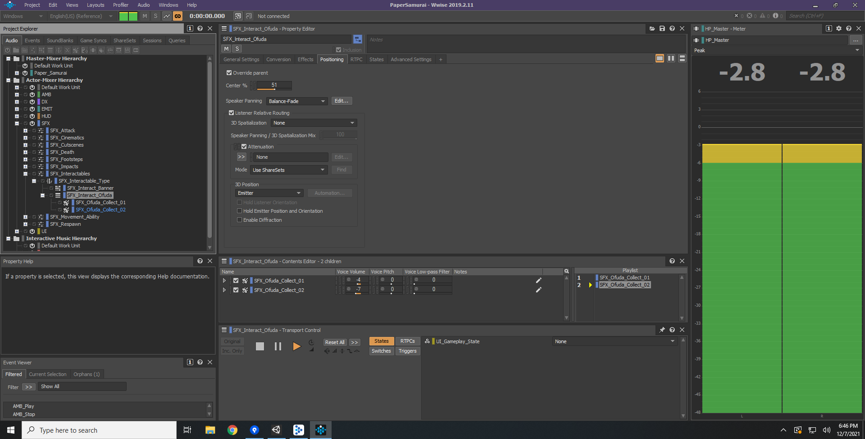Switch to the SoundBanks tab
The image size is (865, 439).
point(60,40)
